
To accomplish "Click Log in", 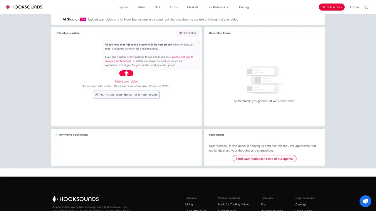I will (354, 7).
